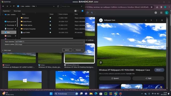171x96 pixels.
Task: Select Preuzimanja in sidebar
Action: 10,25
